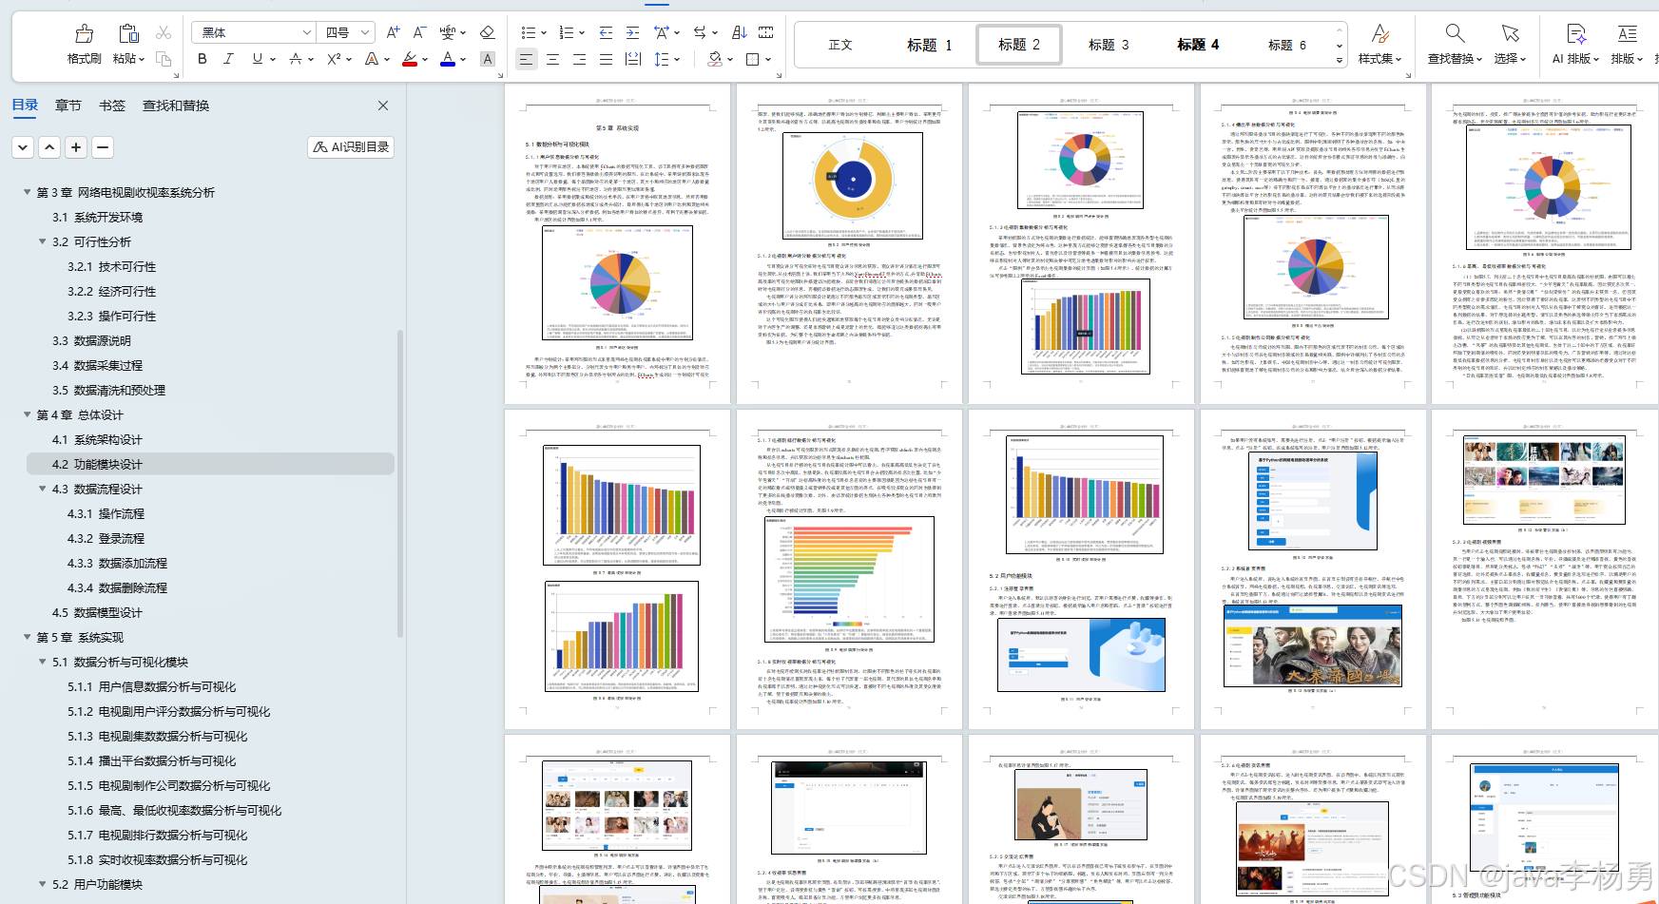Viewport: 1659px width, 904px height.
Task: Click the blue font color swatch
Action: tap(448, 59)
